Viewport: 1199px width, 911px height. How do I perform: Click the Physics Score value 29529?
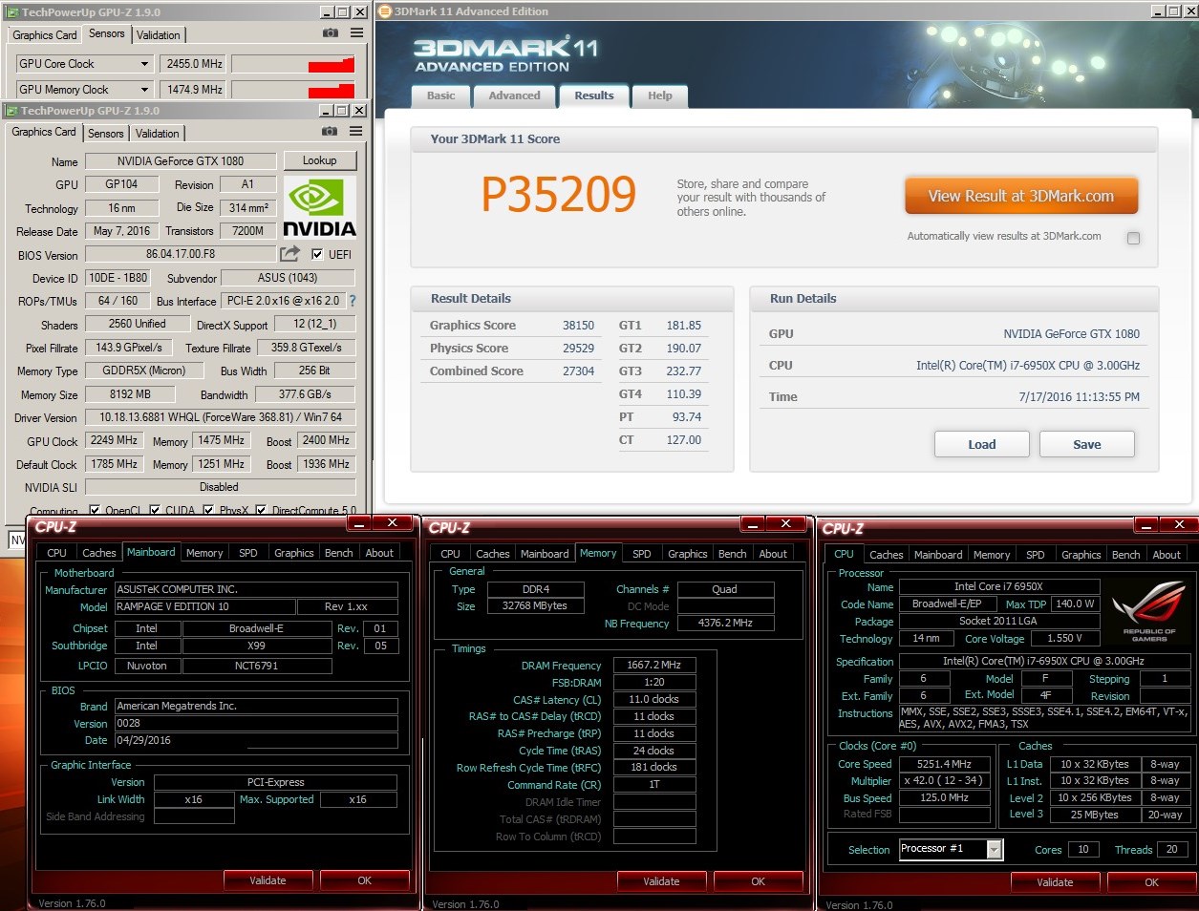pyautogui.click(x=578, y=349)
